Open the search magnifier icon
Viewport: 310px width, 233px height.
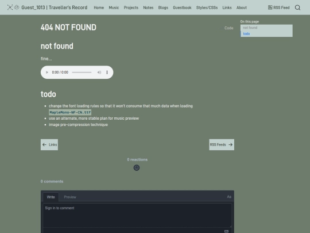297,7
